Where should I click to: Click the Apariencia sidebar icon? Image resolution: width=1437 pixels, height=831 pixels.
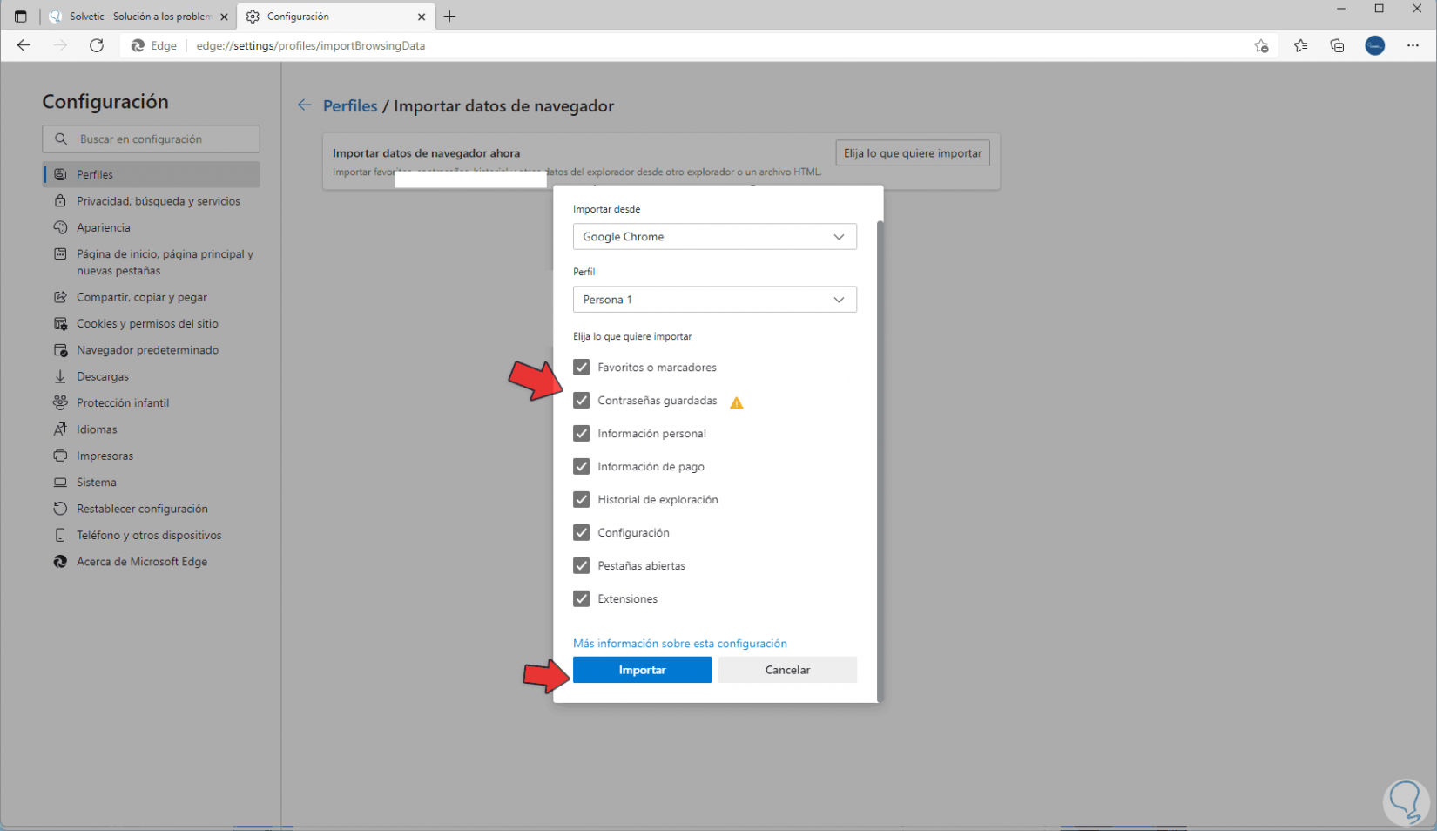pos(60,227)
